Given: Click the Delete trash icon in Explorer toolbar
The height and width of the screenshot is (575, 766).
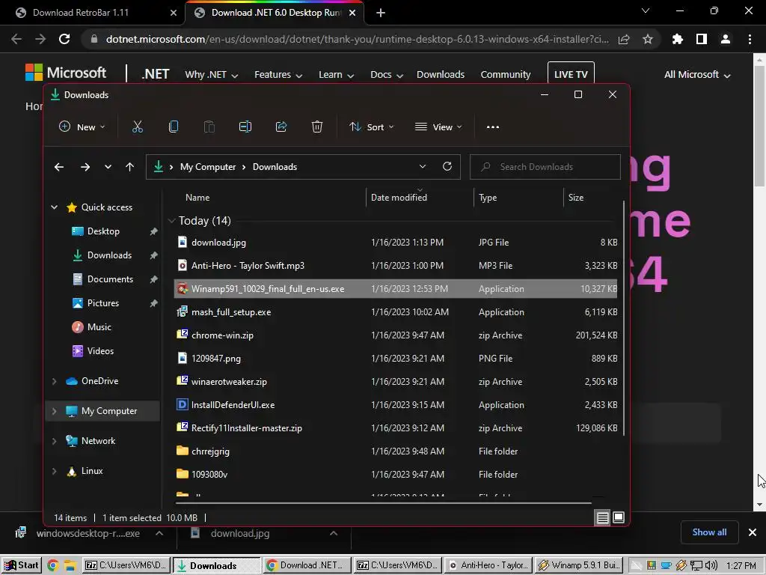Looking at the screenshot, I should (317, 127).
